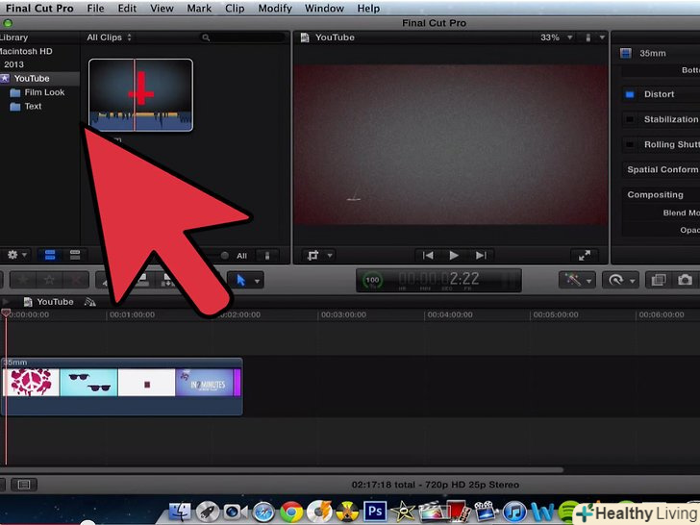Screen dimensions: 700x525
Task: Click the Spatial Conform section header
Action: 662,169
